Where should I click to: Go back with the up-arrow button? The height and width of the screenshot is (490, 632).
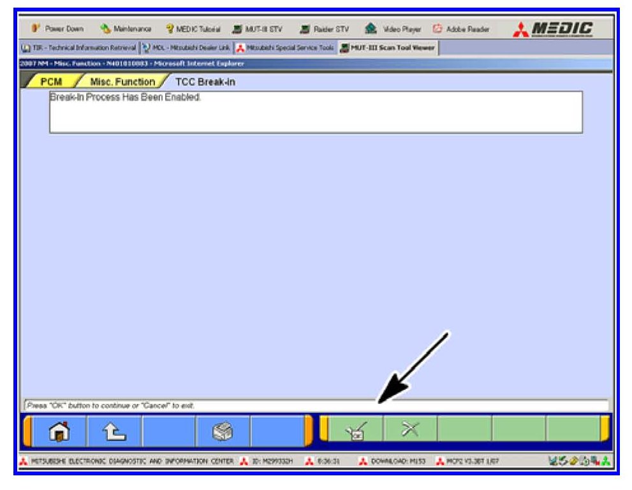coord(114,432)
